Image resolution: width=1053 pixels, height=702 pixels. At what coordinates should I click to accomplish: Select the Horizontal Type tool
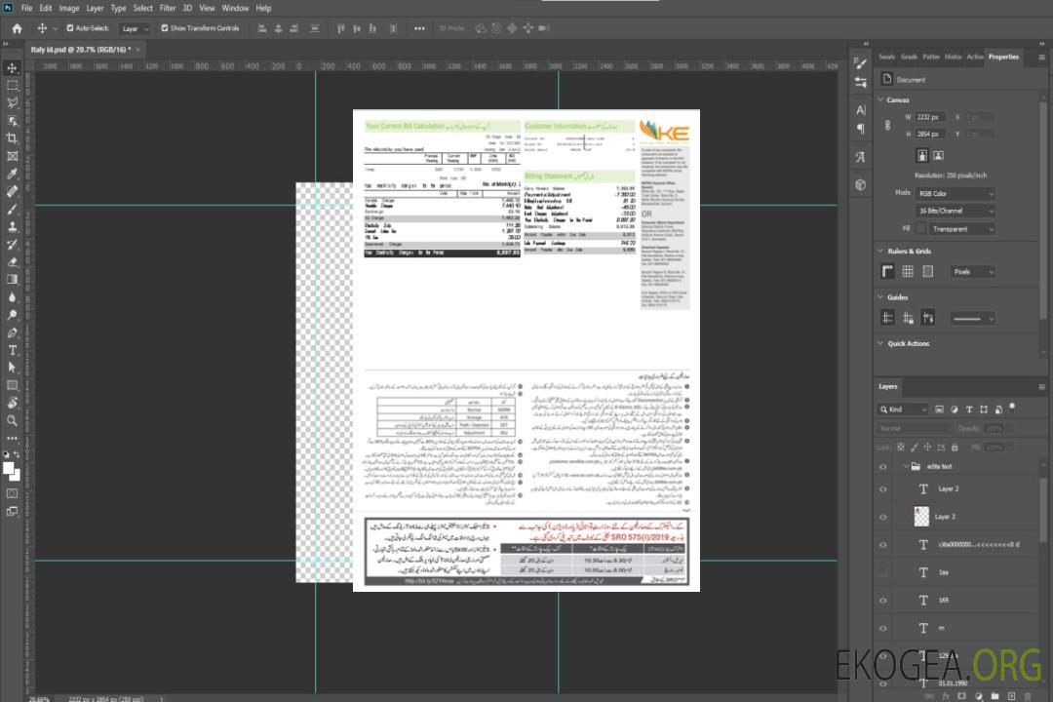13,350
